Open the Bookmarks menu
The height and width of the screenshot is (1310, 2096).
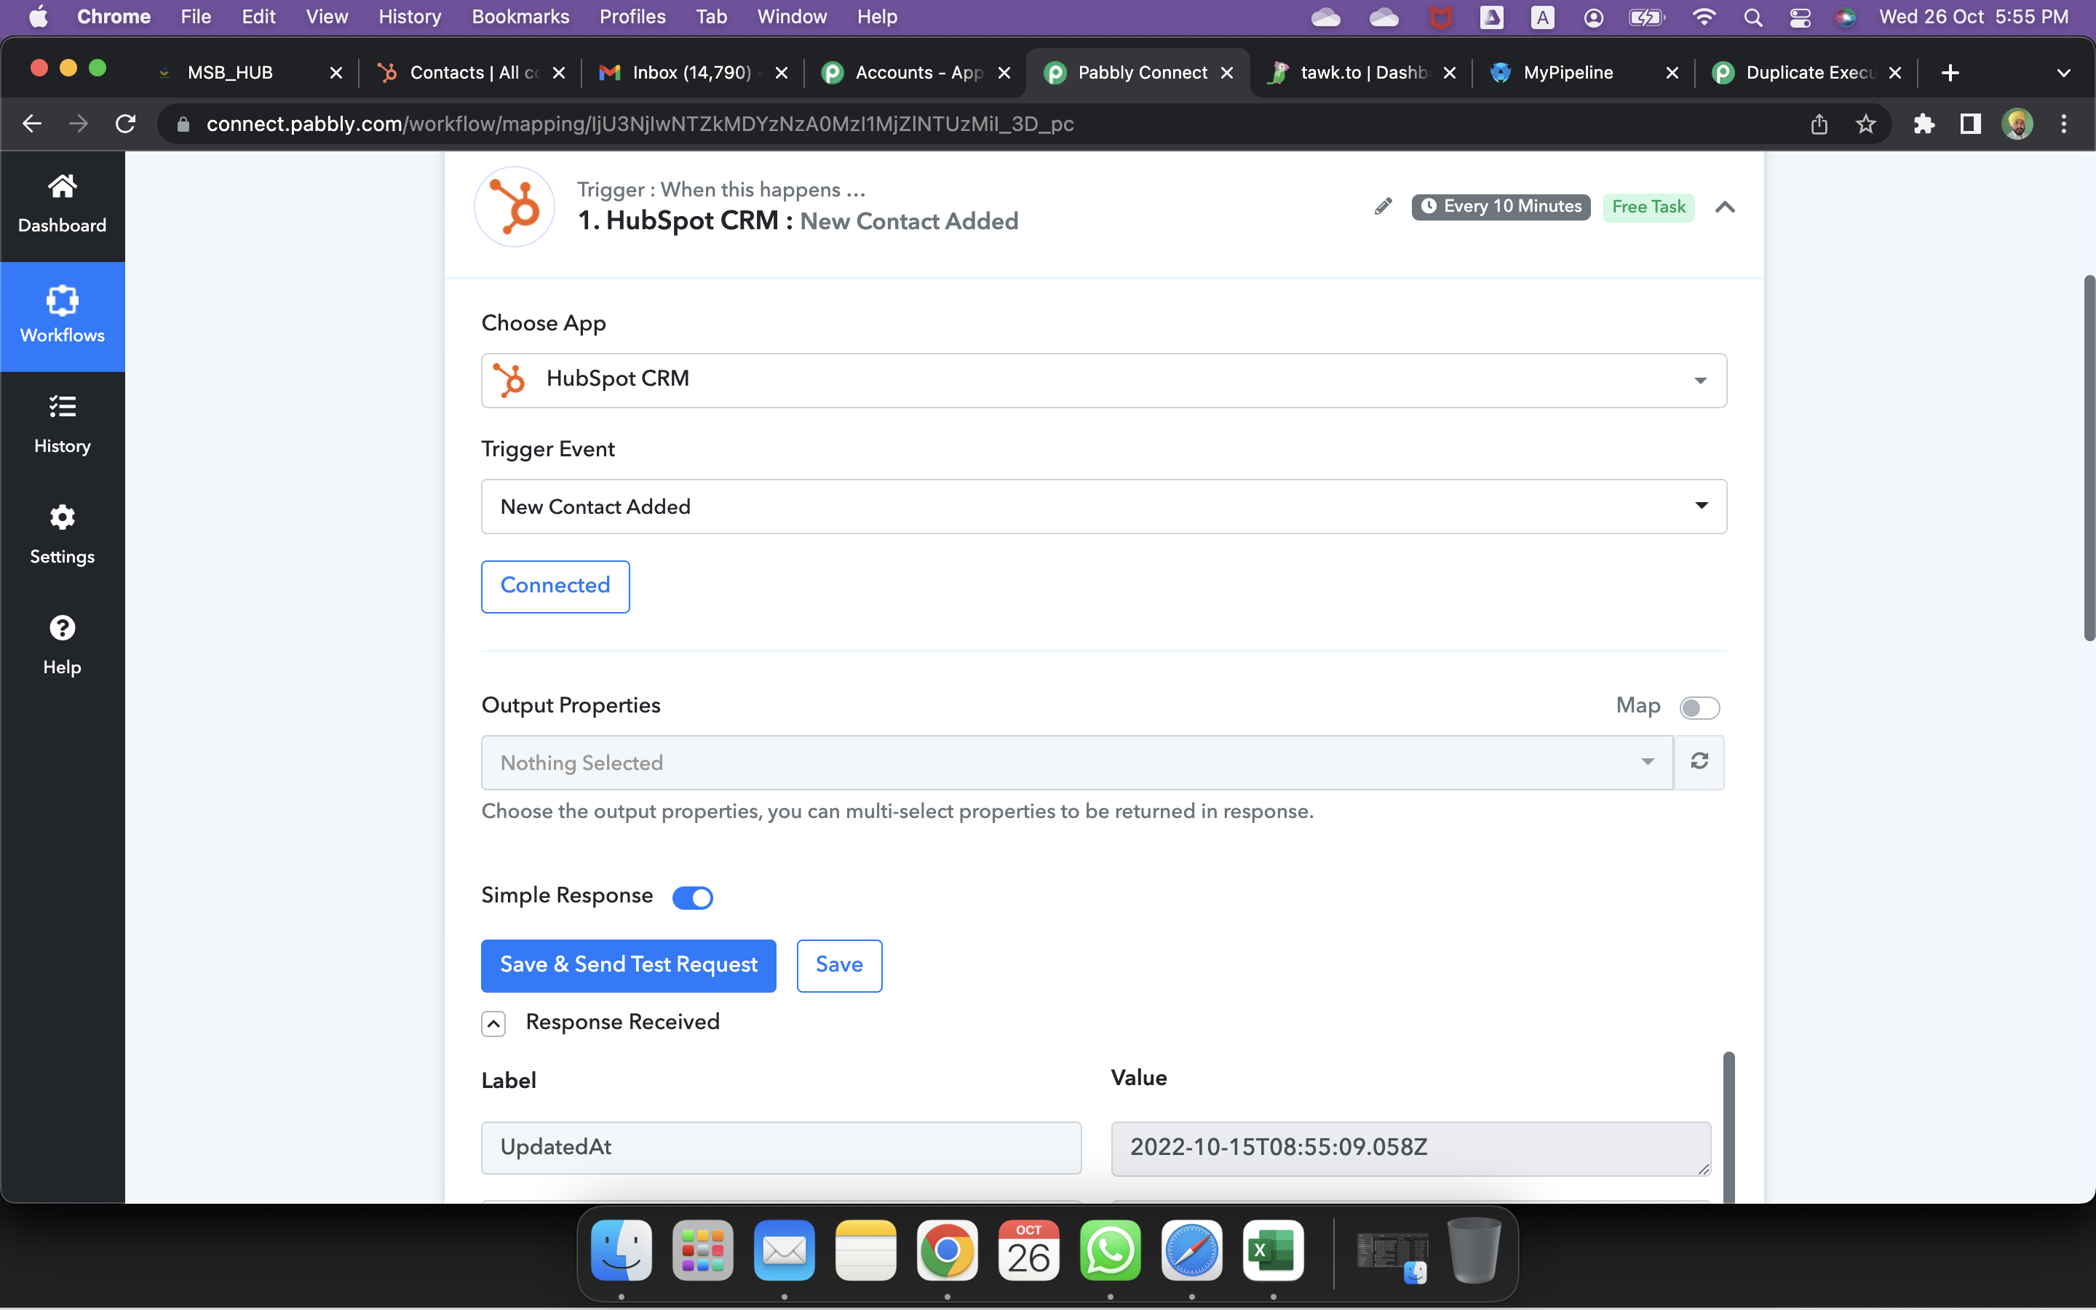click(520, 17)
